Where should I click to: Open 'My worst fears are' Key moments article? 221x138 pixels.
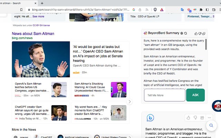click(90, 110)
